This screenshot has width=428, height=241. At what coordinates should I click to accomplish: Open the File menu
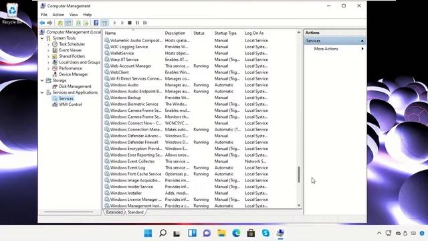click(44, 15)
